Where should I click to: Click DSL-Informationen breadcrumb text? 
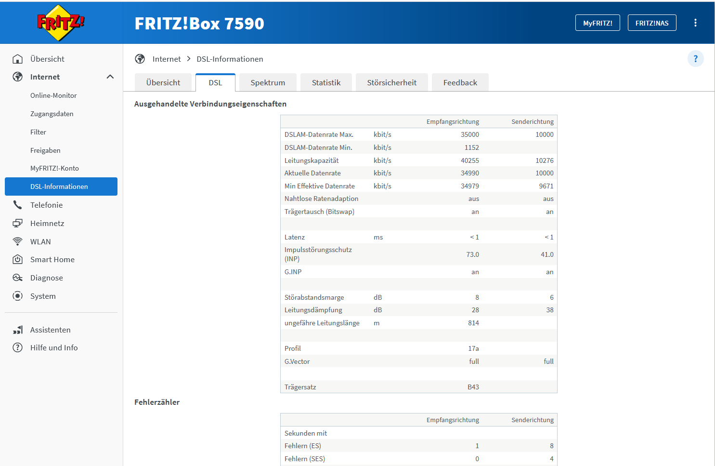(x=230, y=59)
